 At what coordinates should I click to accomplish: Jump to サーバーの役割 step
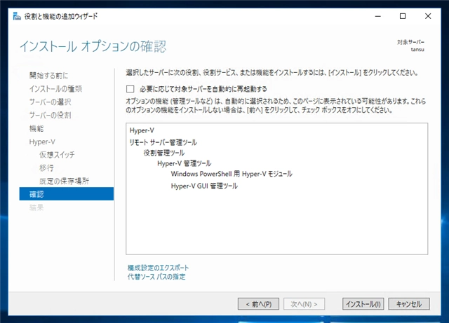coord(50,115)
